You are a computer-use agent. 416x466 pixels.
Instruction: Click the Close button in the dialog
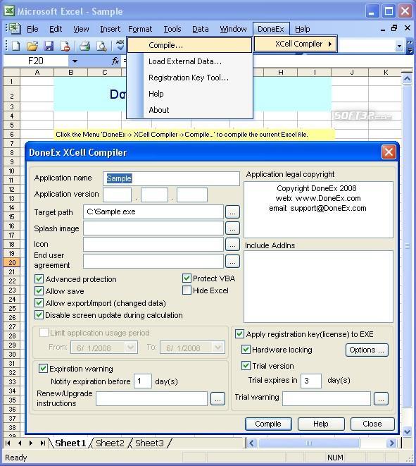click(372, 424)
